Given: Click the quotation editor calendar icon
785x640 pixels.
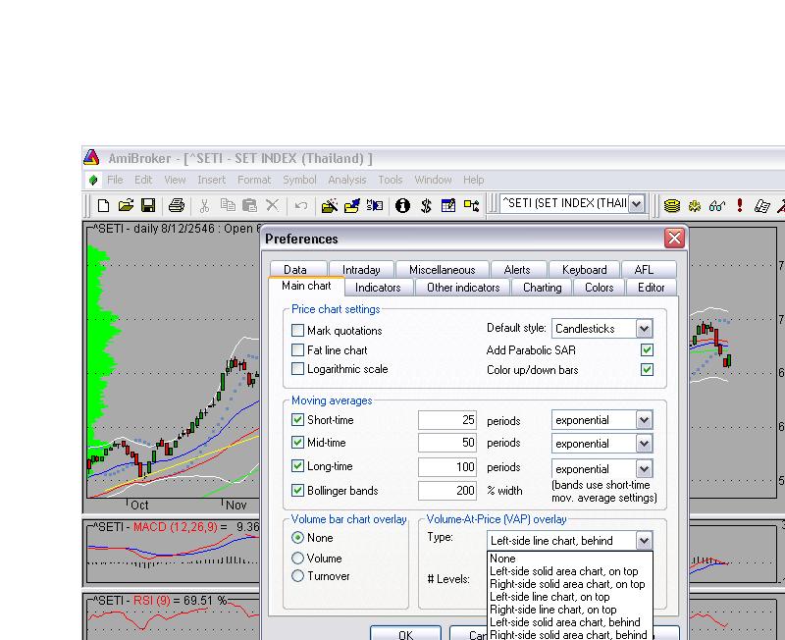Looking at the screenshot, I should pos(448,205).
